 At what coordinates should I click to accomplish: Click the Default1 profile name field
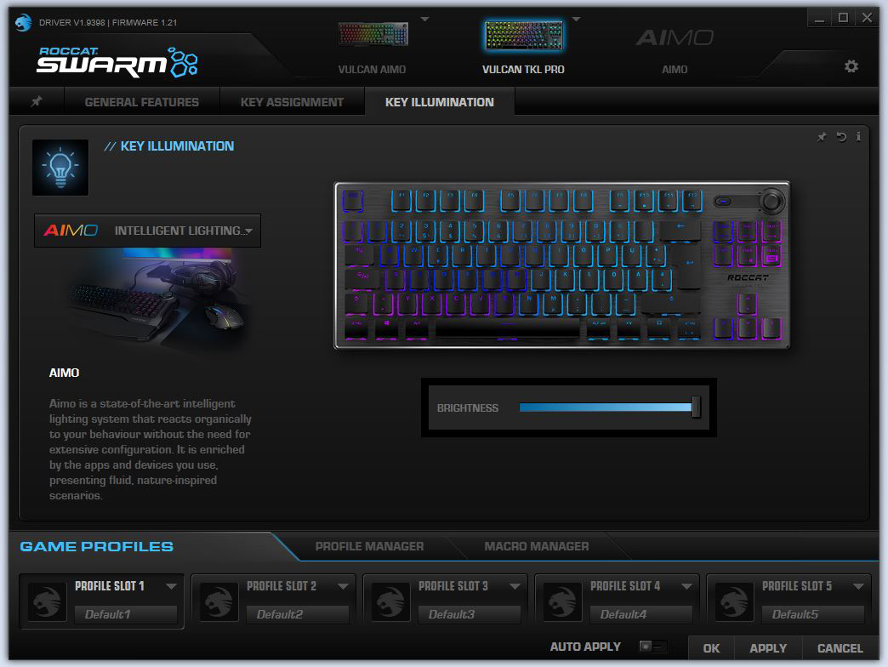pos(125,614)
